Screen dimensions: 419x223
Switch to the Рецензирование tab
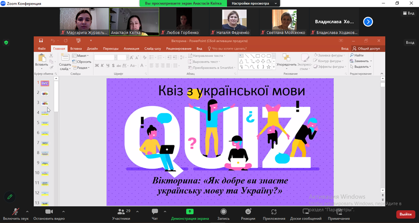(x=179, y=49)
